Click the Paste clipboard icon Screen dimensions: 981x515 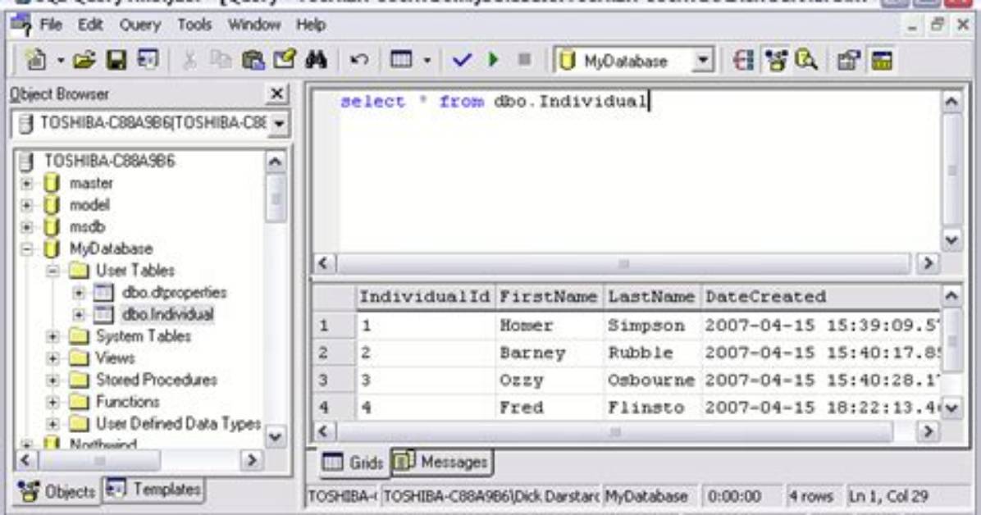coord(253,61)
